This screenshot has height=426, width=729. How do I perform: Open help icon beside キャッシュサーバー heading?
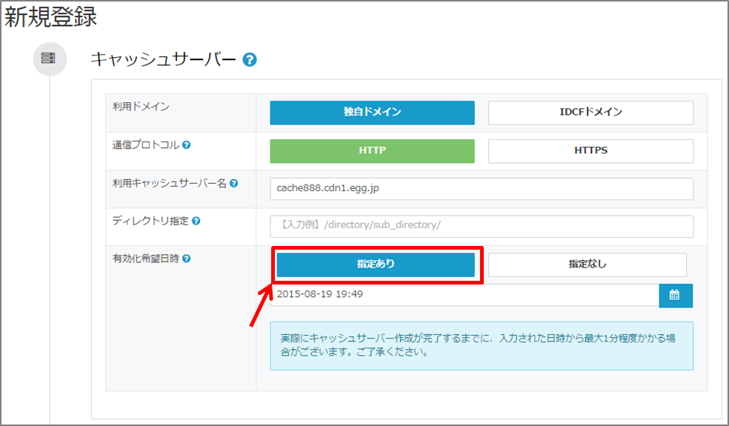tap(250, 59)
